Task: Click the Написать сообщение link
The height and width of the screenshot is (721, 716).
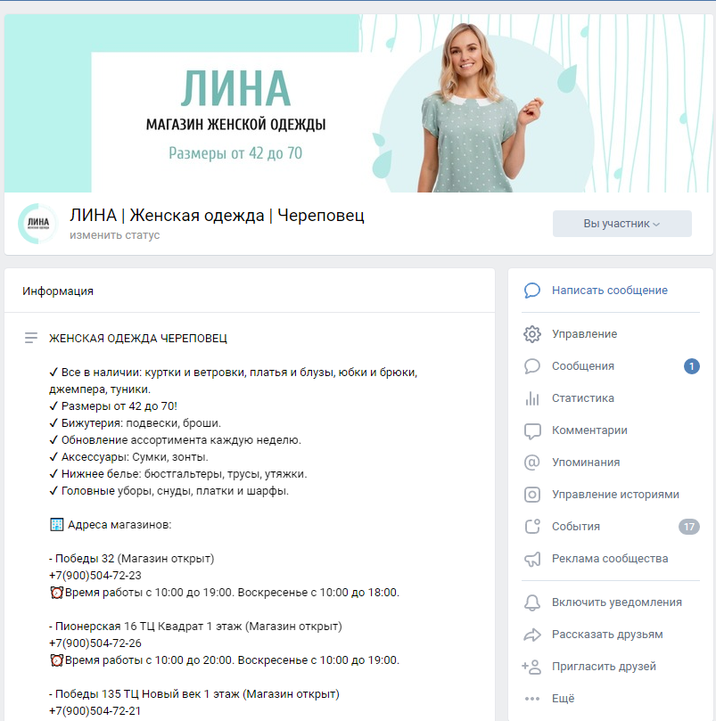Action: [609, 291]
